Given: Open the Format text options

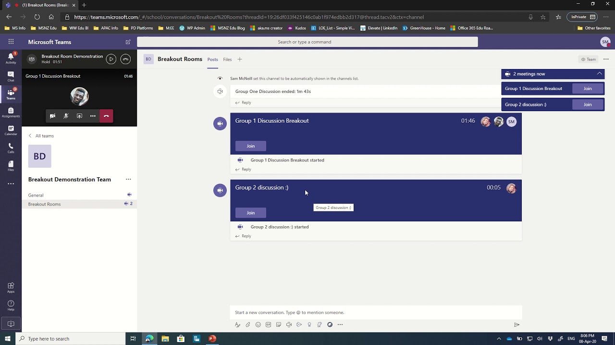Looking at the screenshot, I should [237, 325].
